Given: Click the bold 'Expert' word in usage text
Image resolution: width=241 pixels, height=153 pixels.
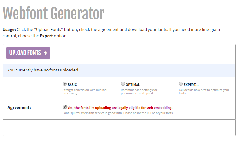Looking at the screenshot, I should coord(47,36).
